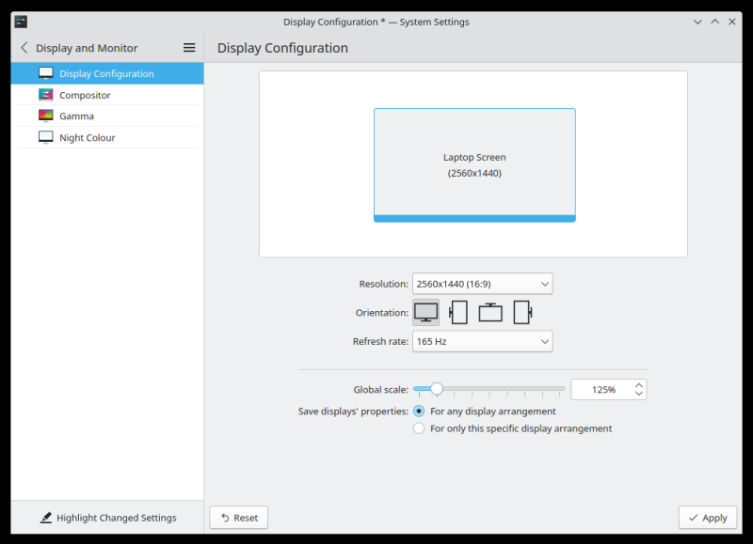Increase the global scale with the up arrow

tap(639, 384)
